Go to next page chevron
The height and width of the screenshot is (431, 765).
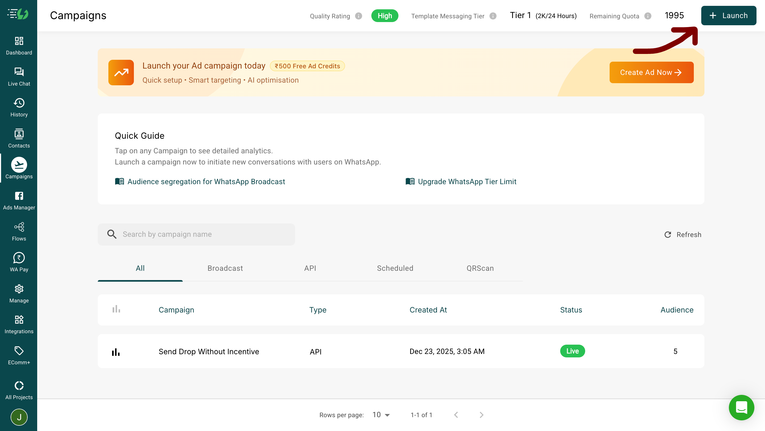481,415
